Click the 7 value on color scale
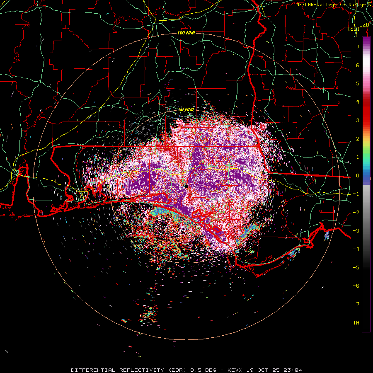This screenshot has height=373, width=373. pyautogui.click(x=358, y=47)
